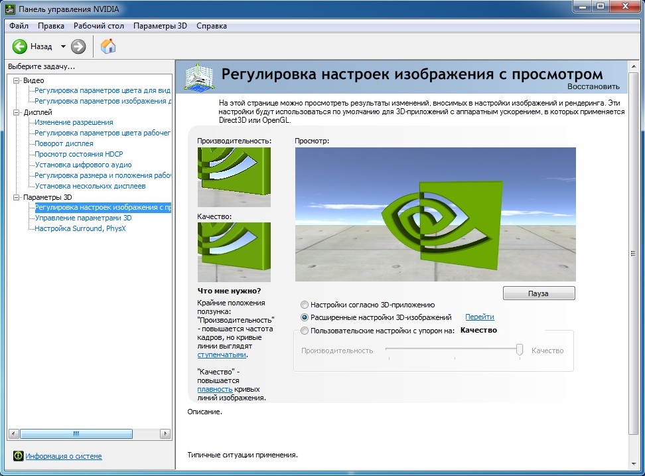This screenshot has width=645, height=476.
Task: Click the Назад text label
Action: [x=41, y=46]
